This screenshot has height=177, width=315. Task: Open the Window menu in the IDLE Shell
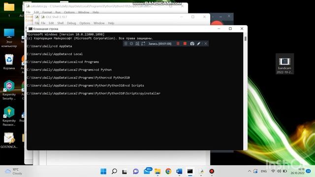click(99, 23)
